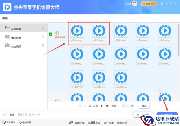Open the 45519.m... video thumbnail
This screenshot has width=180, height=126.
click(99, 77)
